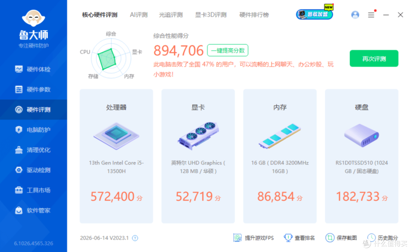Click the memory stick illustration

point(280,136)
